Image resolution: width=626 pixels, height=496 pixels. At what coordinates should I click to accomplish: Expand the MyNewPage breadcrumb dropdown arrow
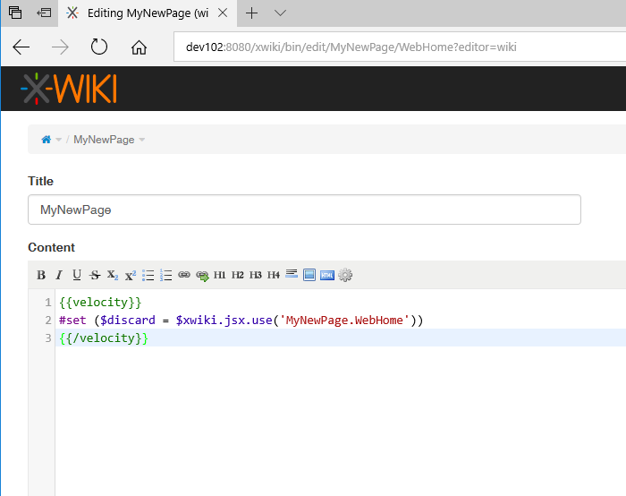pos(141,140)
